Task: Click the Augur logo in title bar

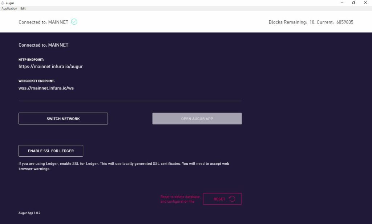Action: click(x=3, y=3)
